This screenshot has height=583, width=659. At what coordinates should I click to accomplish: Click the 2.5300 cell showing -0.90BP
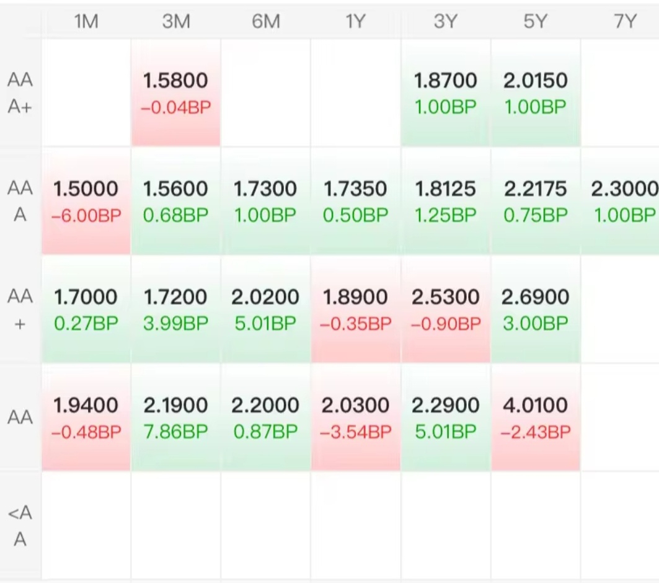445,309
